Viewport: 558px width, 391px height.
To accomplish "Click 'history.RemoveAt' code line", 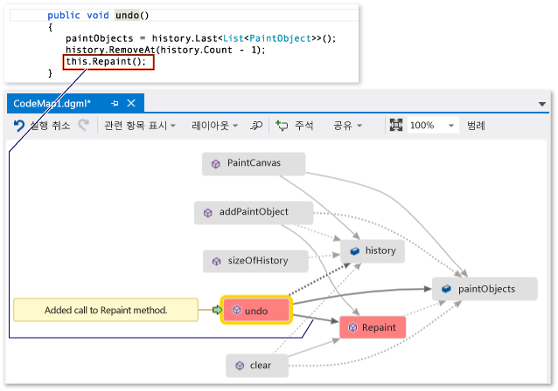I will click(x=165, y=50).
